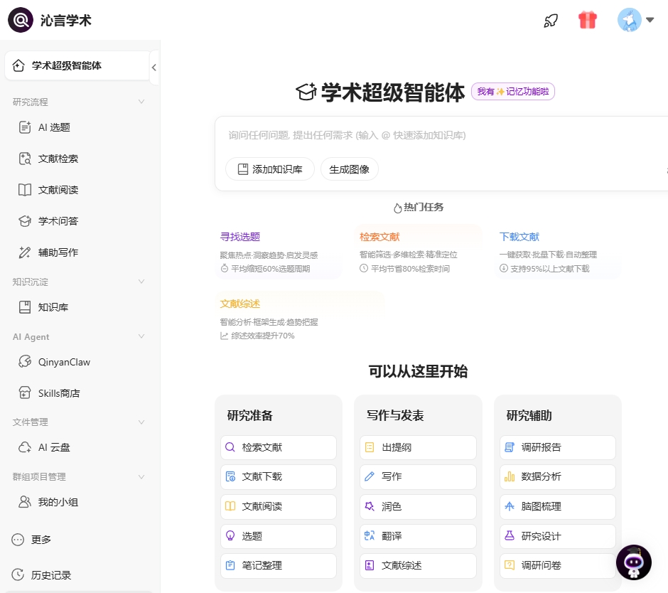Click the question input text field
Image resolution: width=668 pixels, height=593 pixels.
[x=441, y=135]
